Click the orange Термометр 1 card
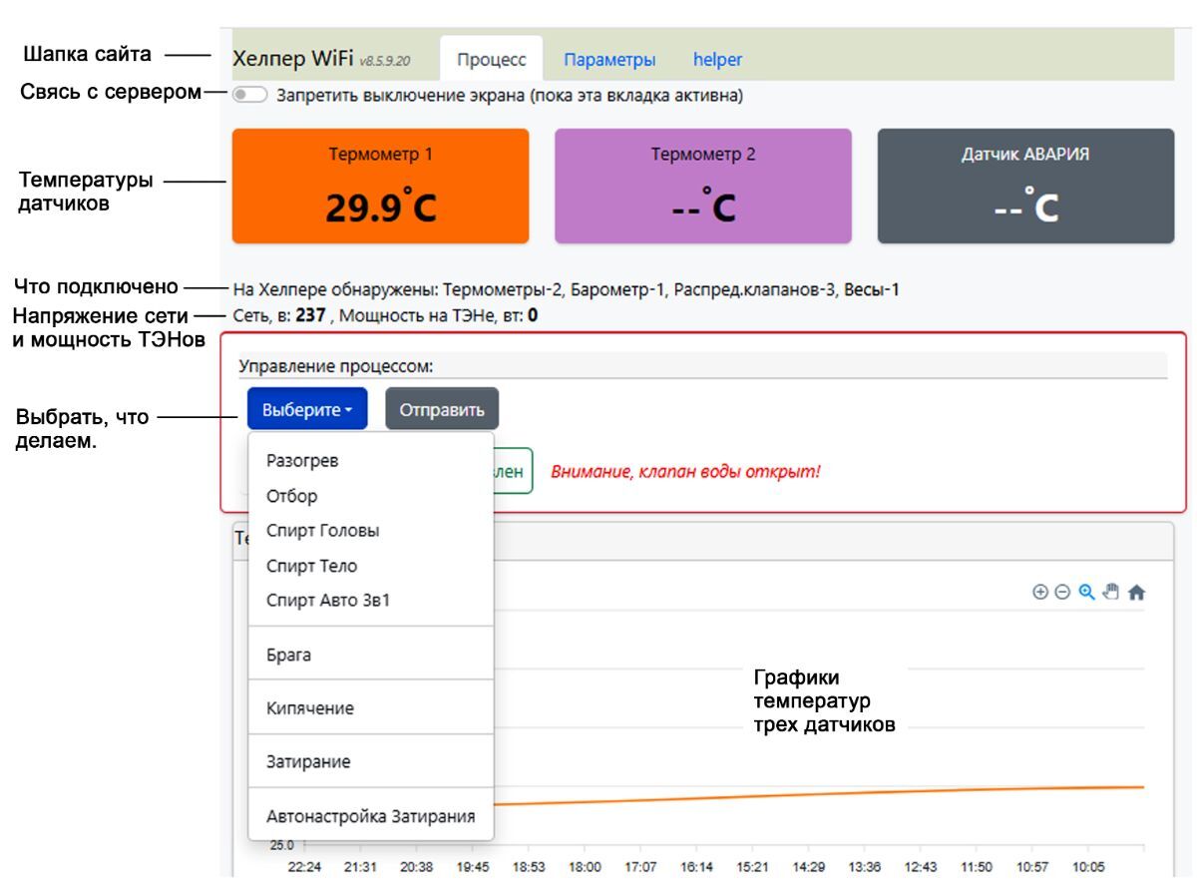 380,186
